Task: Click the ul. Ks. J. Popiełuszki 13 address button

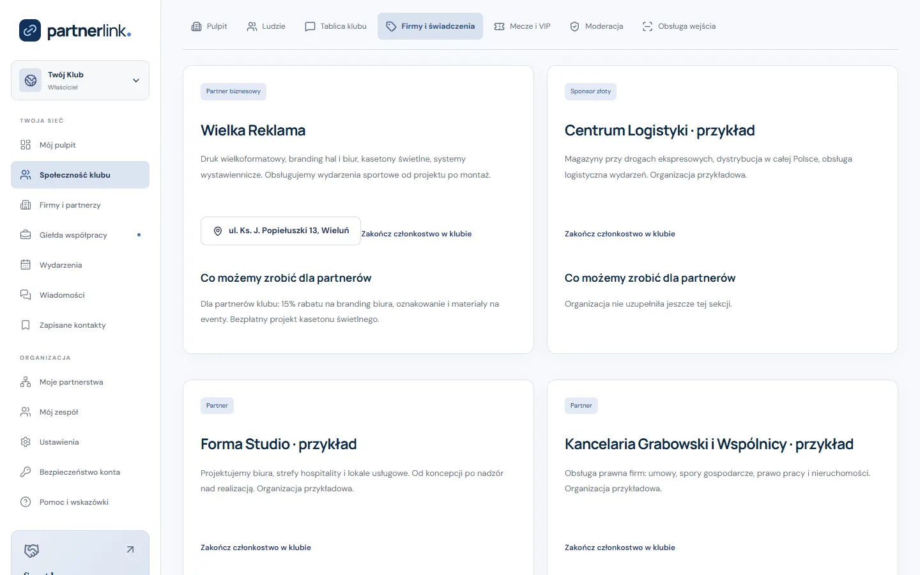Action: [280, 231]
